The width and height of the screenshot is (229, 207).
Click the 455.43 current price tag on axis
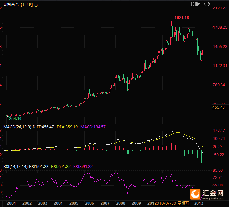point(219,107)
